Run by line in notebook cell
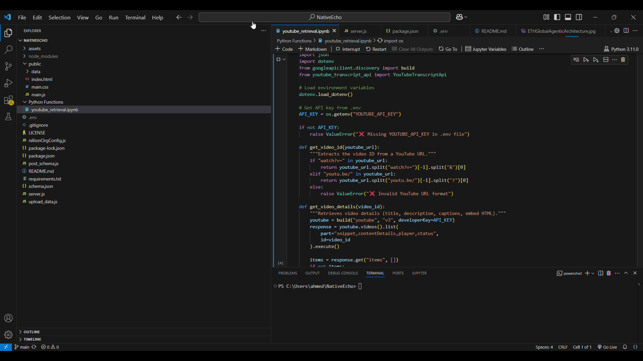 pyautogui.click(x=576, y=60)
